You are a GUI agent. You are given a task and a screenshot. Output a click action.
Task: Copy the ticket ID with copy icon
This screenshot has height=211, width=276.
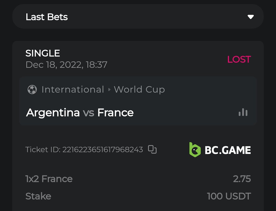[152, 149]
